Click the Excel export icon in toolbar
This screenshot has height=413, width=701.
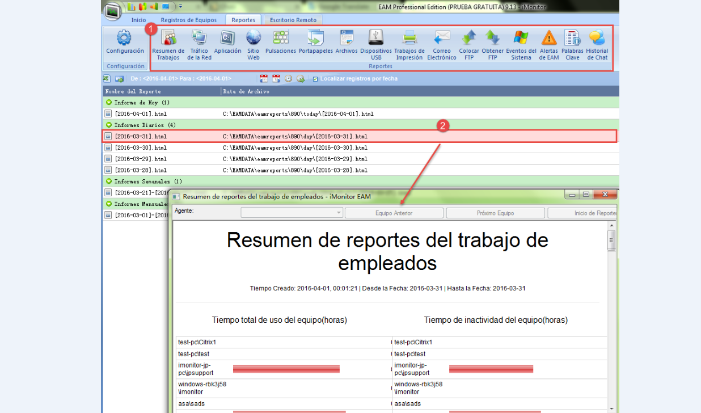click(107, 79)
